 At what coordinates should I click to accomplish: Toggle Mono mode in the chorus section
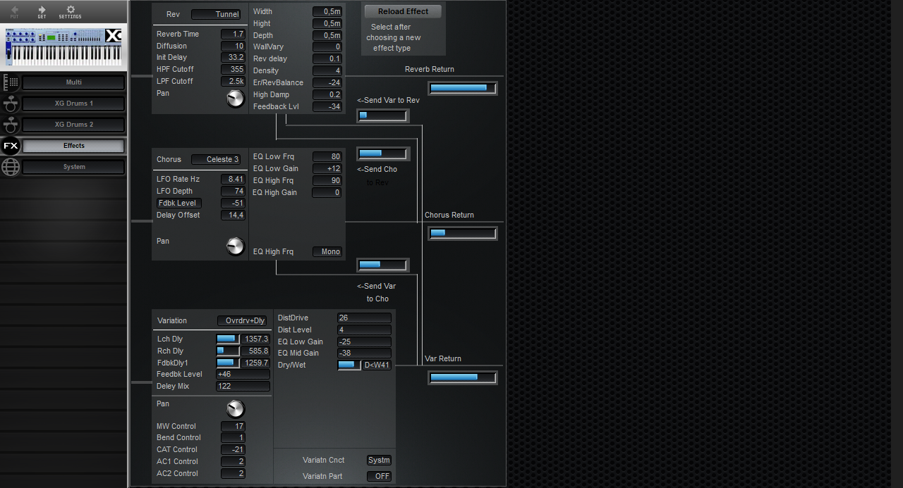tap(327, 251)
